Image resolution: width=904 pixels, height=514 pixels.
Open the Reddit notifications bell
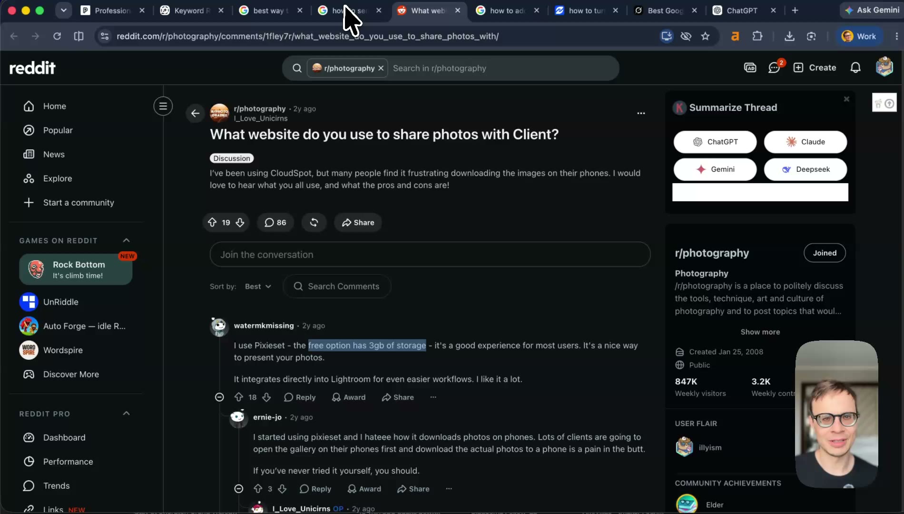(x=855, y=68)
